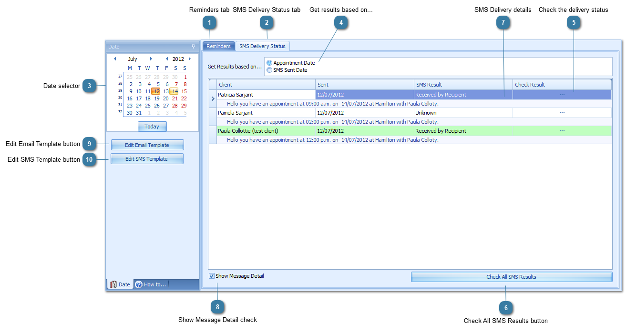
Task: Pick July 25 in the calendar
Action: pyautogui.click(x=148, y=106)
